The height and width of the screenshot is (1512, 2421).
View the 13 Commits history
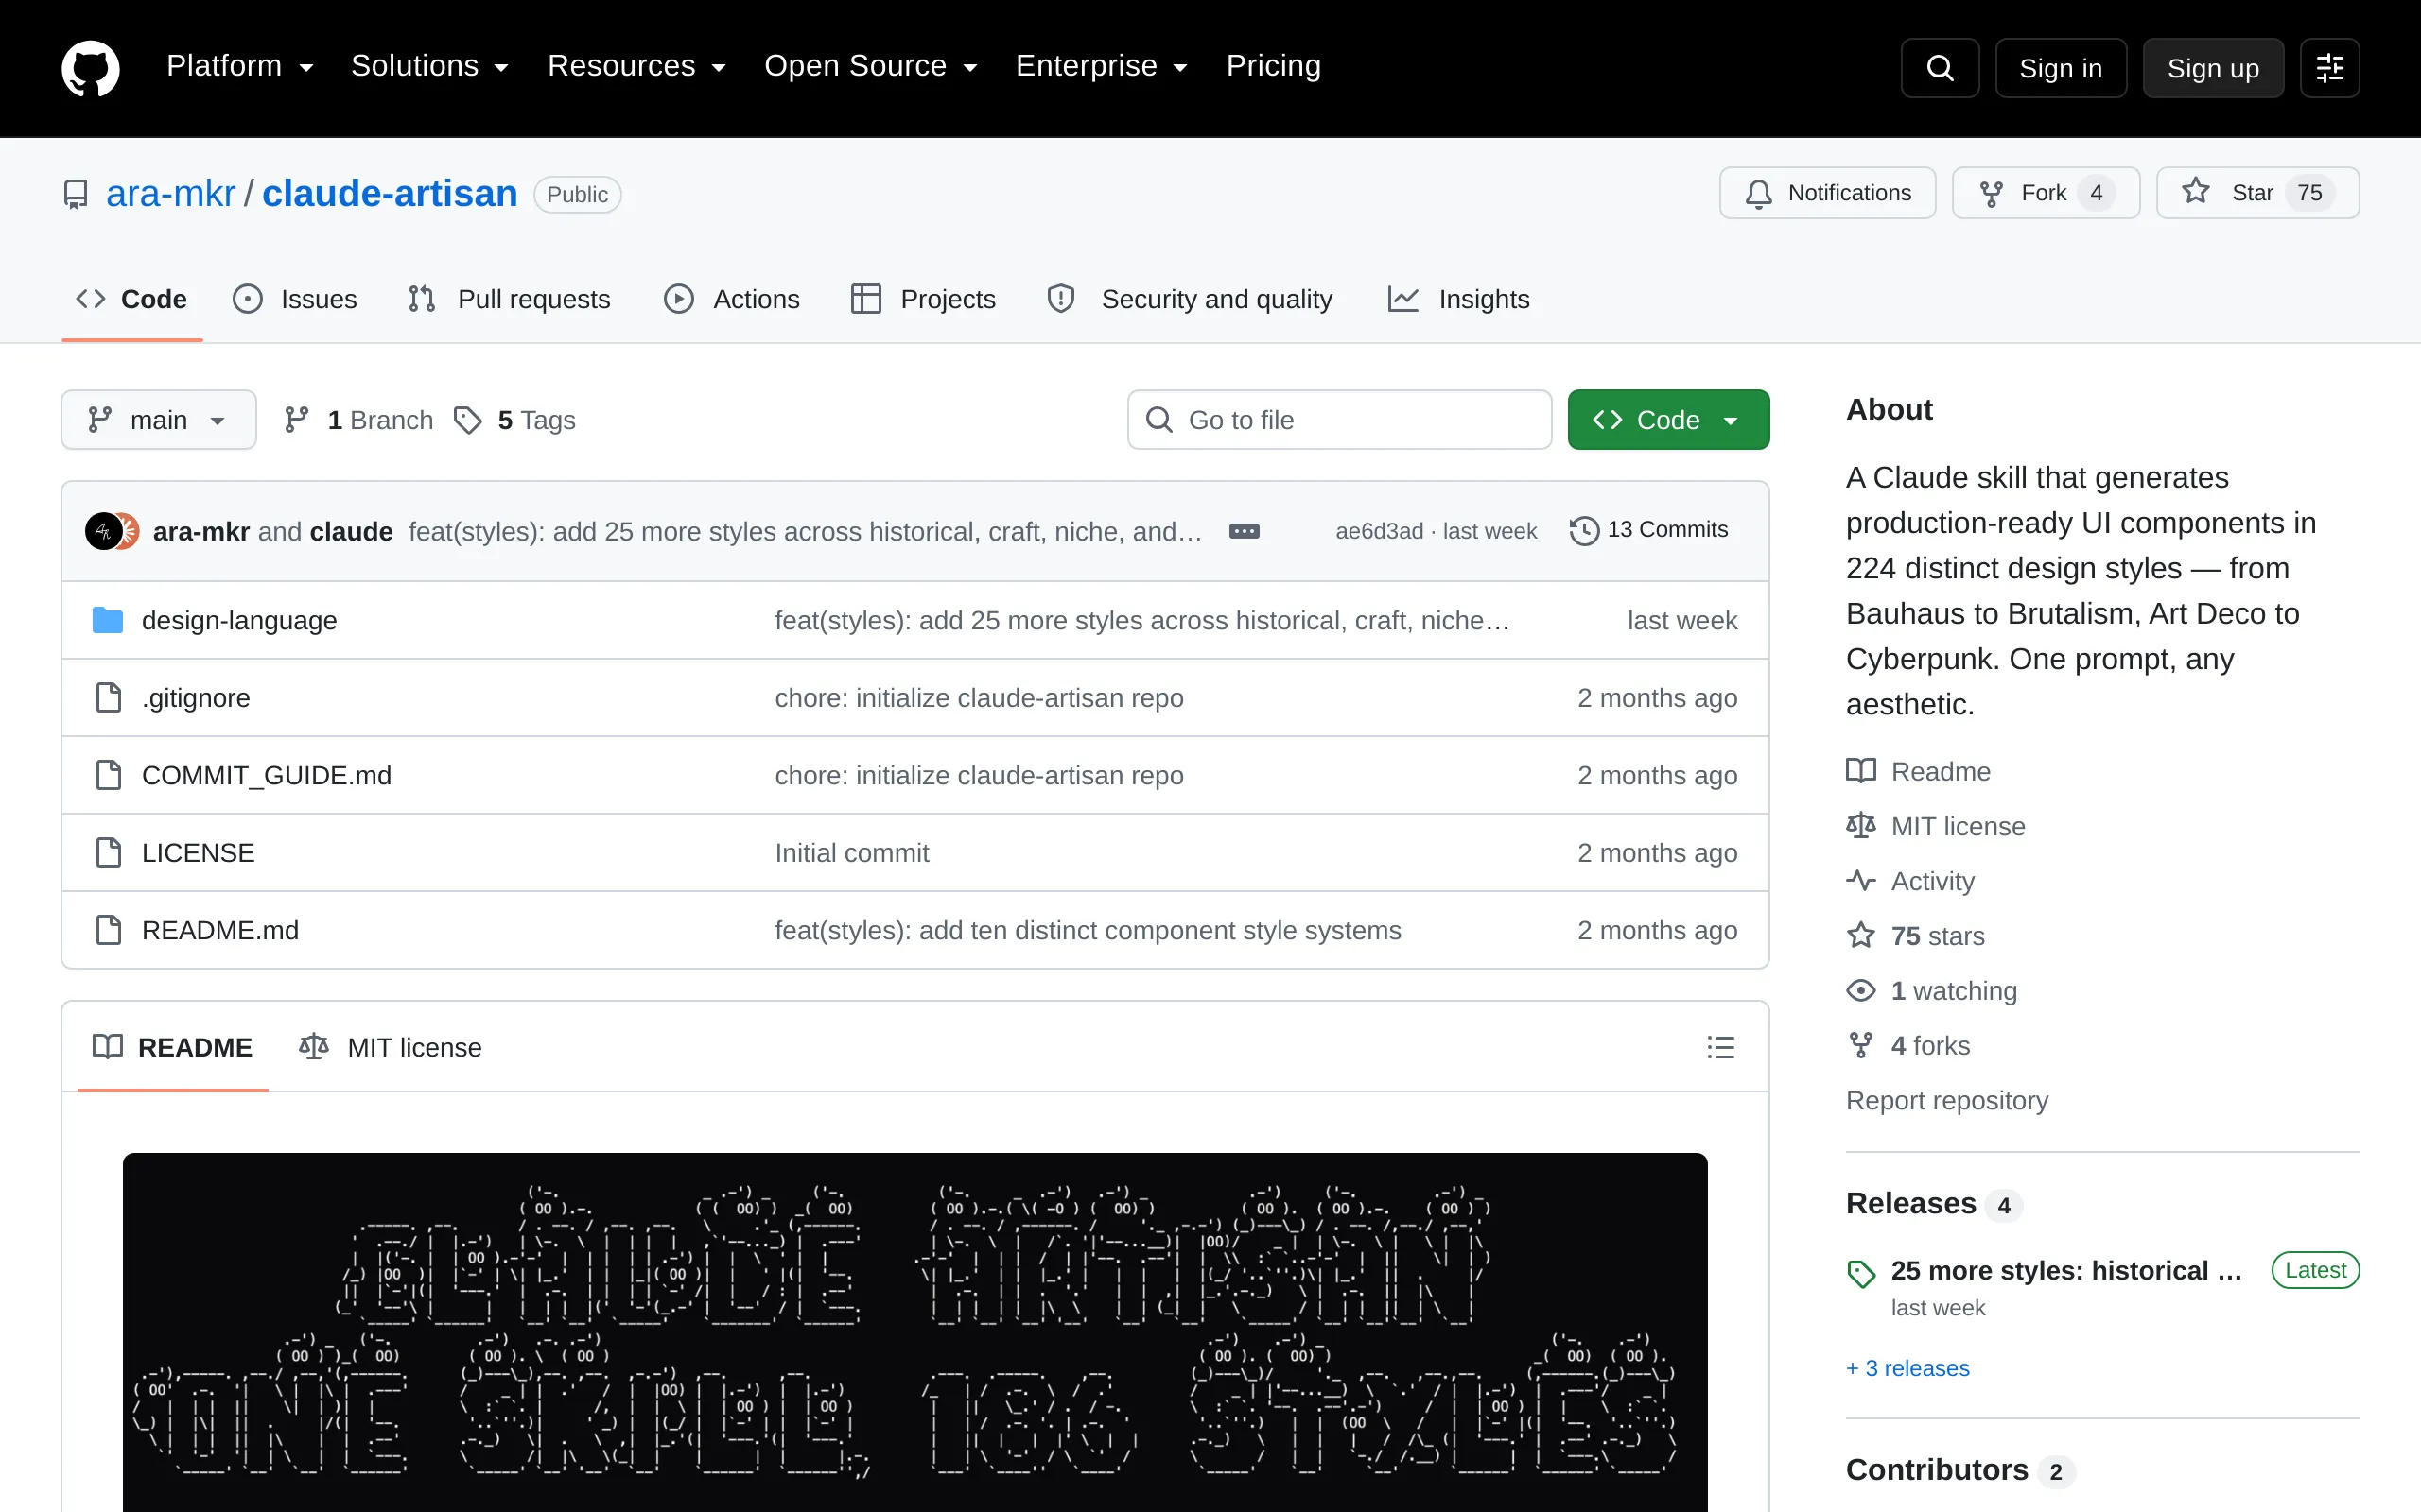click(1648, 530)
